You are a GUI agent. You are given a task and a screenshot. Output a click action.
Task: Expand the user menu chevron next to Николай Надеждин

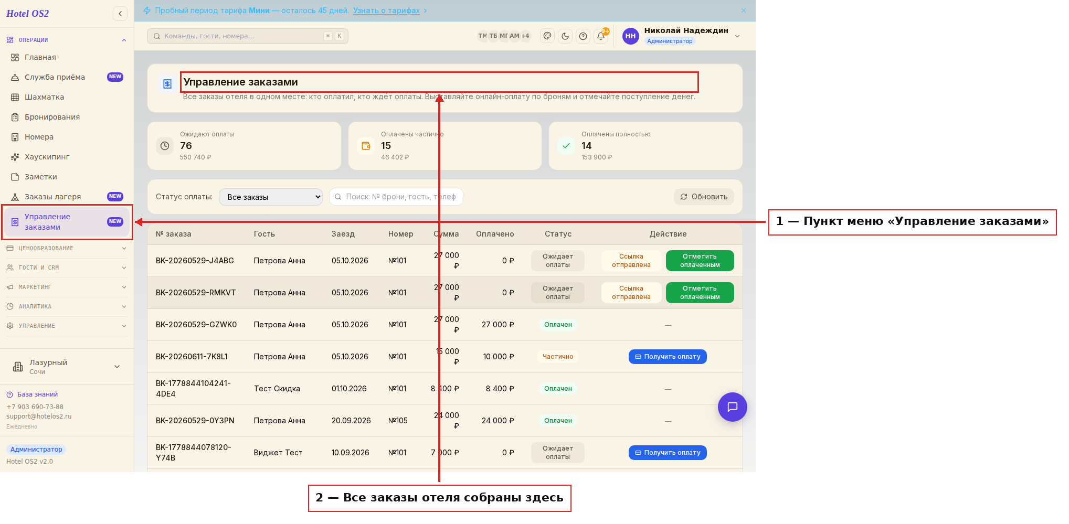pos(737,36)
